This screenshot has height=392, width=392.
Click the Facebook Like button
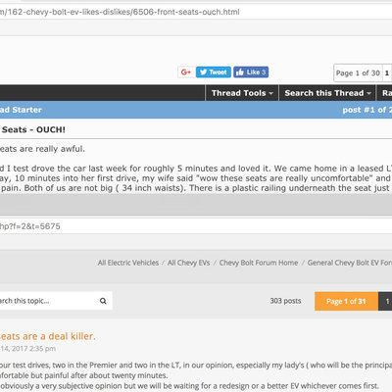[x=251, y=73]
